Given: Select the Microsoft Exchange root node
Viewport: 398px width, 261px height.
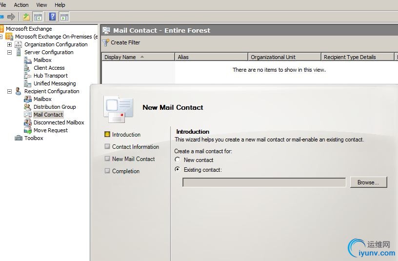Looking at the screenshot, I should [29, 29].
